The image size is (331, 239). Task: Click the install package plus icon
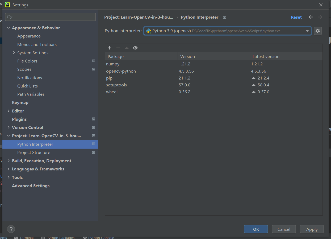tap(110, 48)
